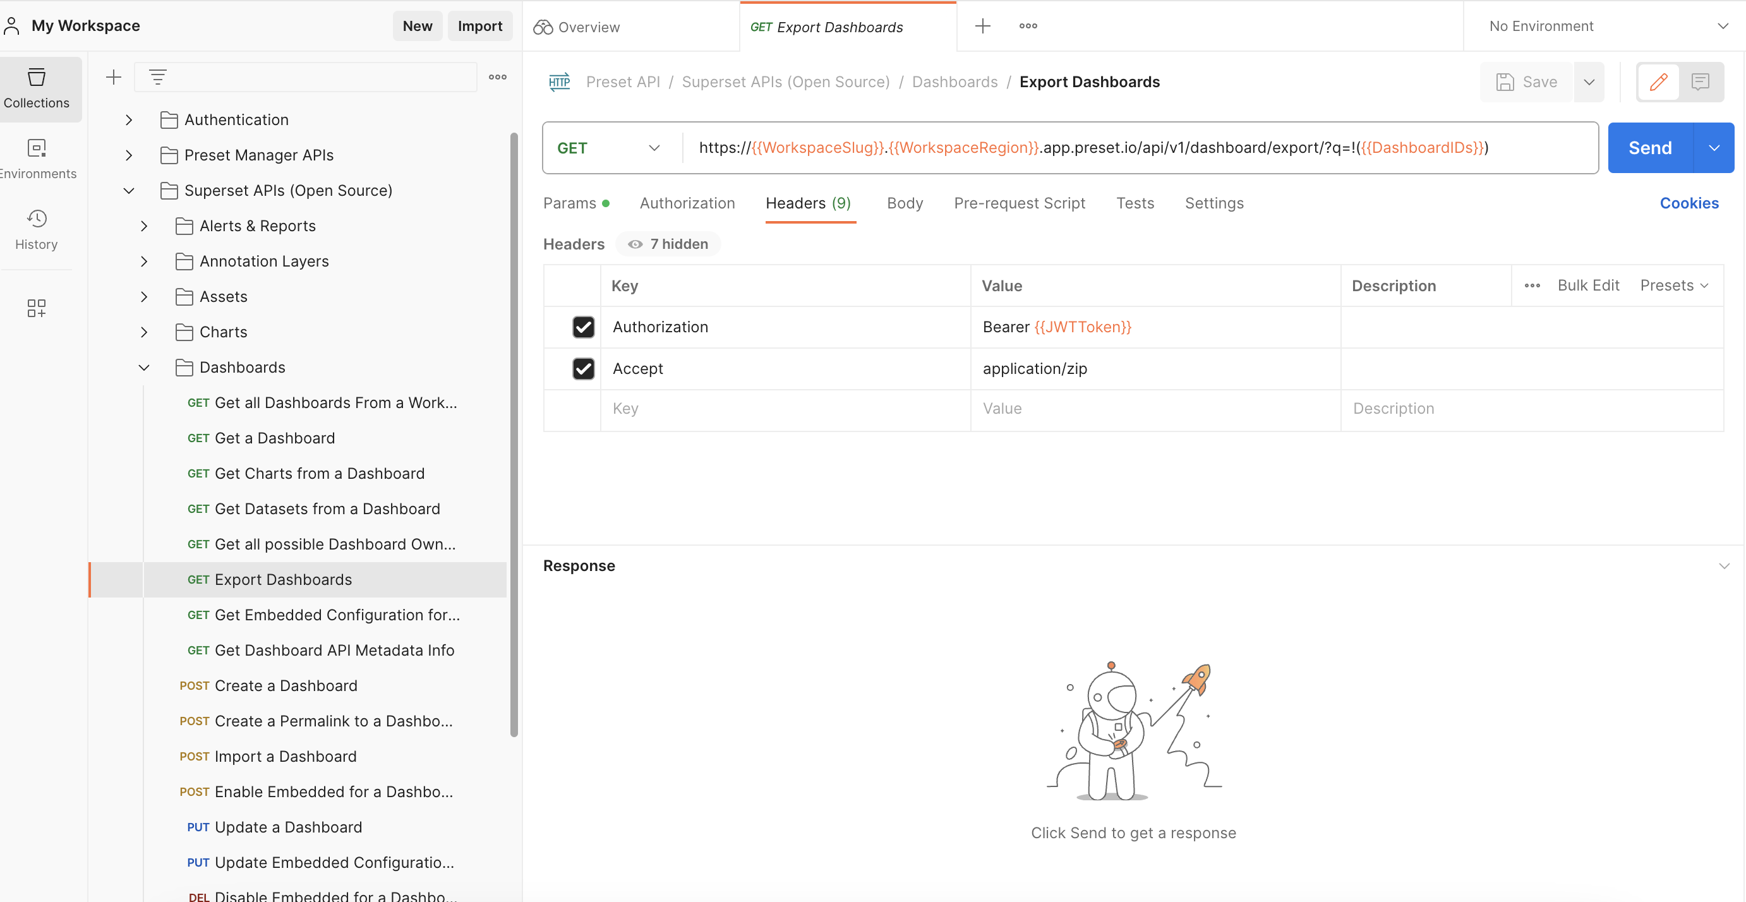
Task: Open a new request tab with the plus icon
Action: pos(982,26)
